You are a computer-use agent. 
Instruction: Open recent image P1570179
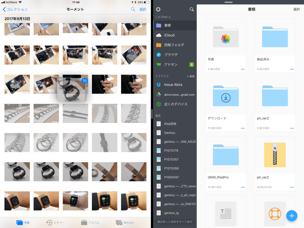click(175, 150)
